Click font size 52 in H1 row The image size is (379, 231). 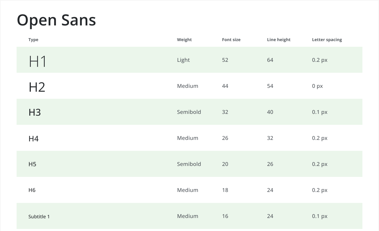(225, 60)
